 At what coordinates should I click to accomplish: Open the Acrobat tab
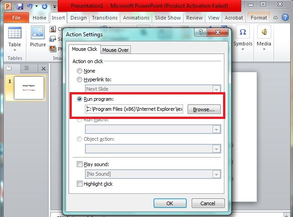click(x=234, y=18)
